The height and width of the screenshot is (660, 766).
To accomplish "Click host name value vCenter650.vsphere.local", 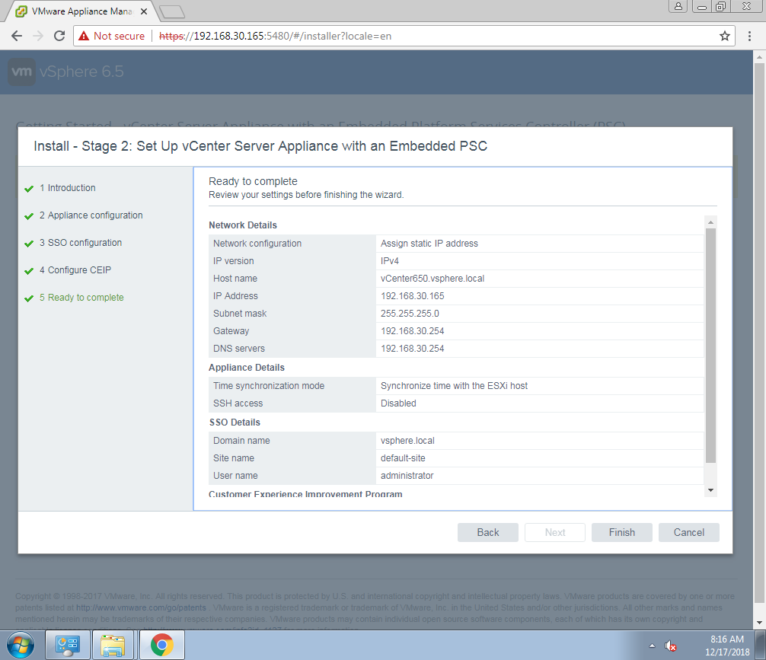I will click(432, 279).
